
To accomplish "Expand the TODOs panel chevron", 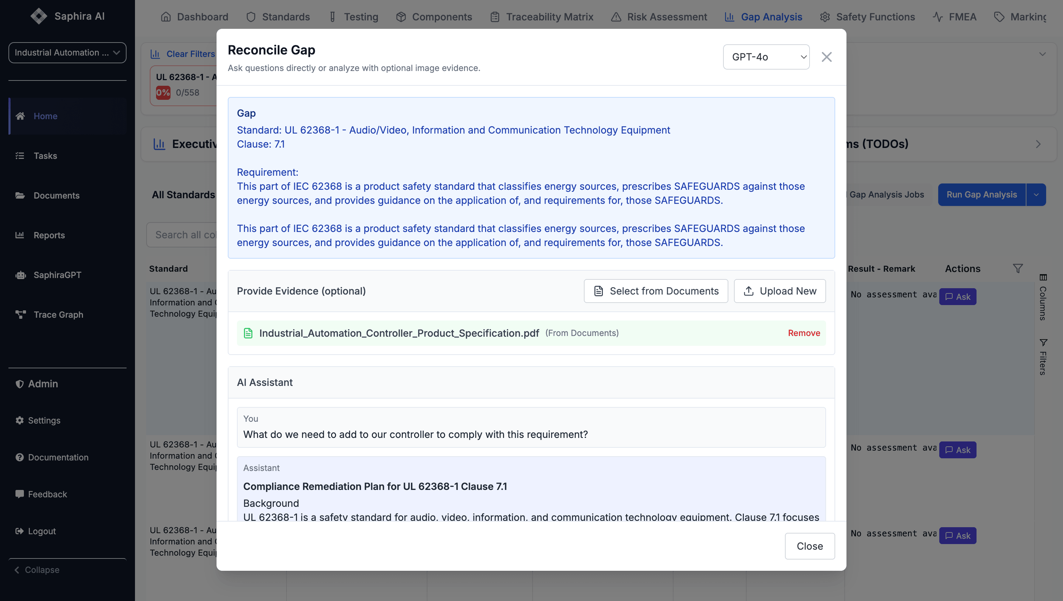I will click(1038, 144).
